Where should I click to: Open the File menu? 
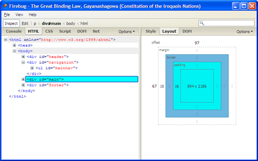click(7, 15)
